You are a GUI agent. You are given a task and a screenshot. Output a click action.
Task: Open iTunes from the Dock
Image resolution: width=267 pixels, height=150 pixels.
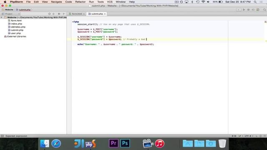[159, 143]
